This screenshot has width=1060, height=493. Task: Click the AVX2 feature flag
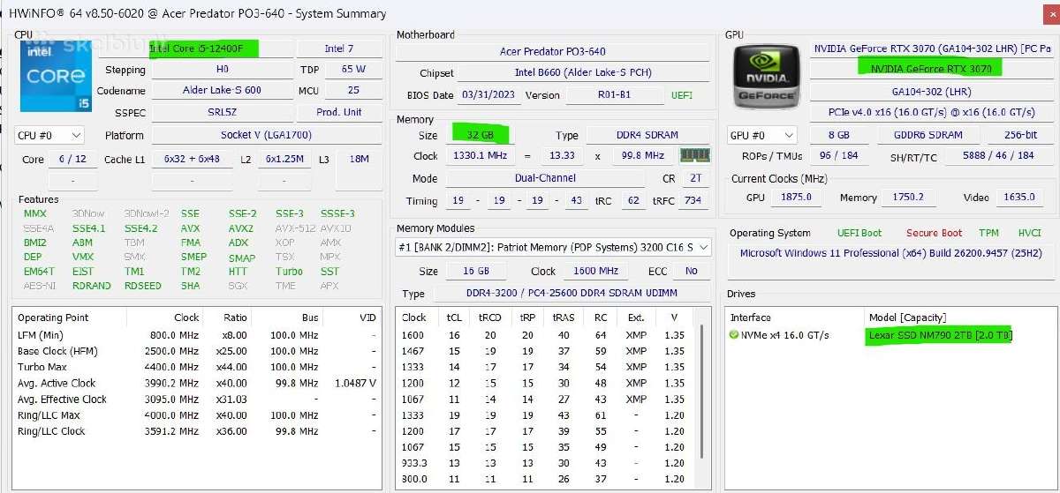point(240,228)
